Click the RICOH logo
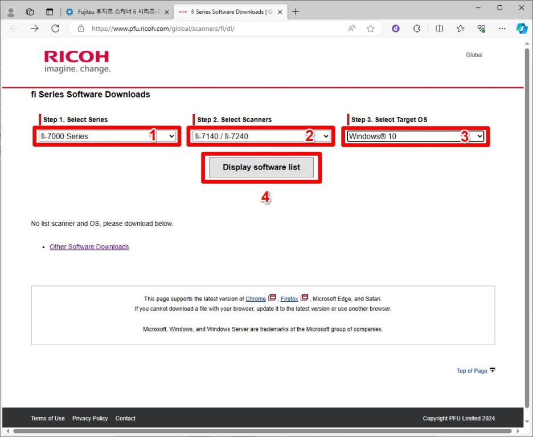 (77, 61)
